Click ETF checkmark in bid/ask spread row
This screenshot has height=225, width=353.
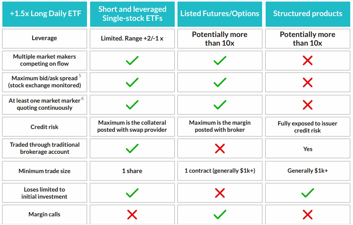coord(132,82)
